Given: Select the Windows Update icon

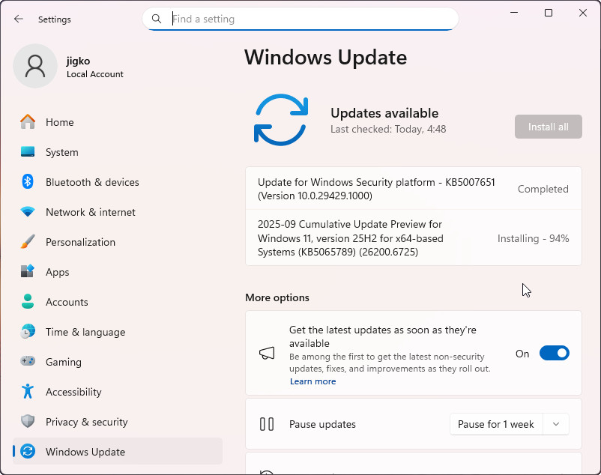Looking at the screenshot, I should click(27, 451).
